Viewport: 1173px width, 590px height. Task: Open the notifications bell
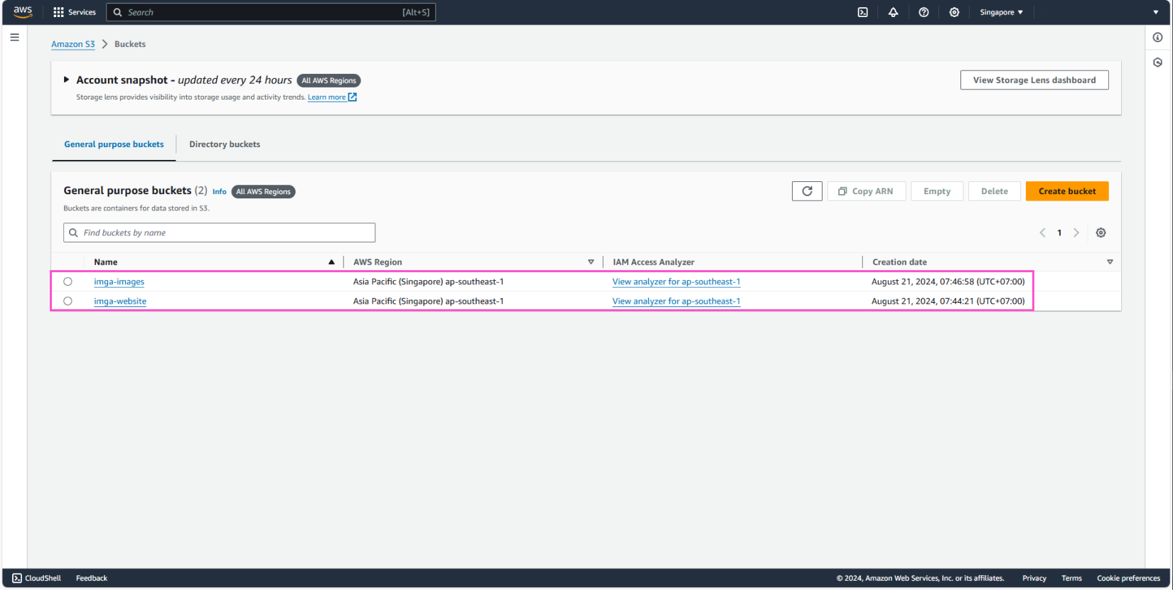tap(893, 12)
